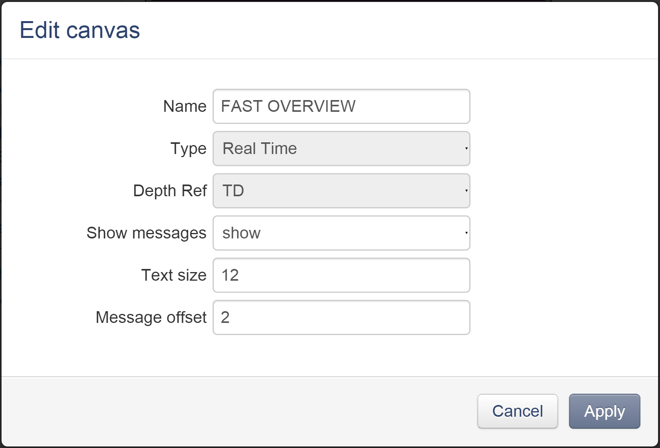This screenshot has width=660, height=448.
Task: Click the Cancel button
Action: (x=517, y=411)
